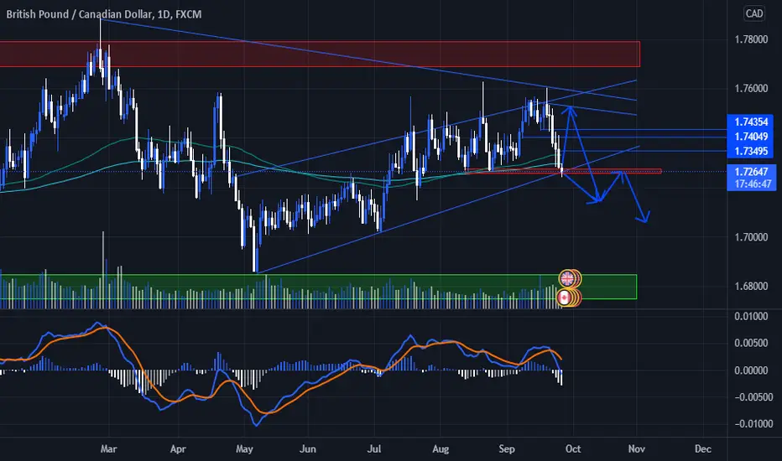Click the CAD currency button
The width and height of the screenshot is (782, 461).
[753, 13]
